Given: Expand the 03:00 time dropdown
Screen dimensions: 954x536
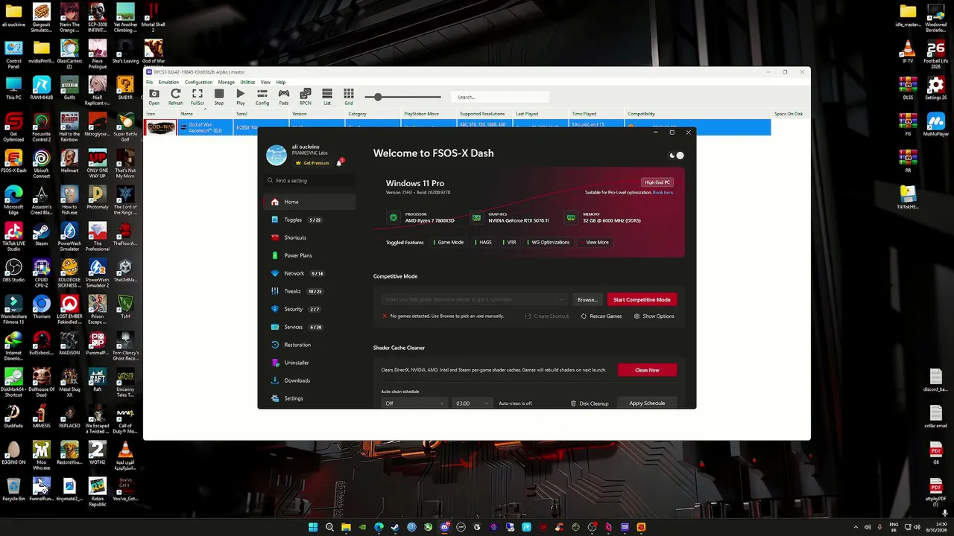Looking at the screenshot, I should [473, 403].
